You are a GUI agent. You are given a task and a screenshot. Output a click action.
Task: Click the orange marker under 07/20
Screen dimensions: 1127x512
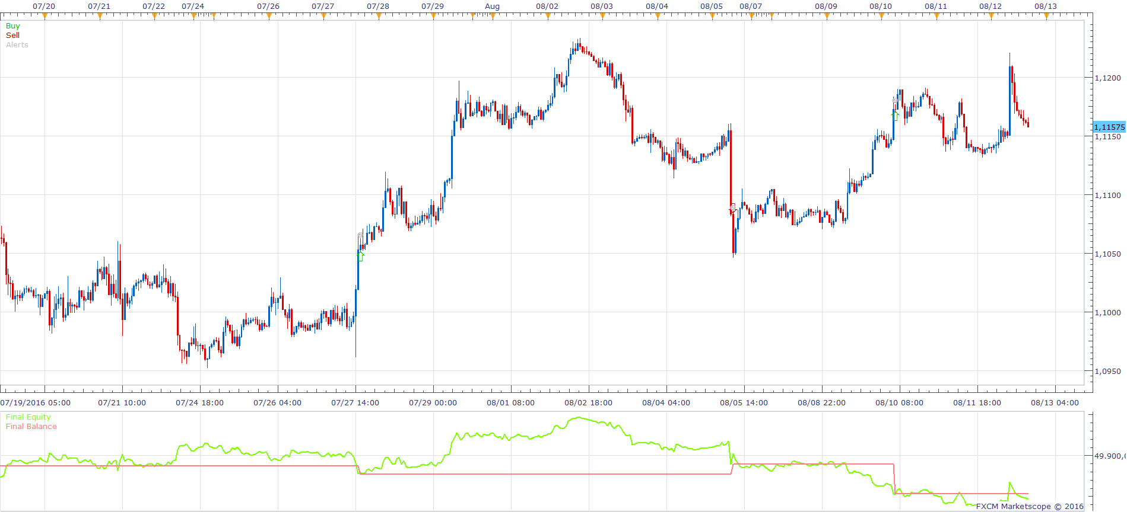(x=45, y=16)
